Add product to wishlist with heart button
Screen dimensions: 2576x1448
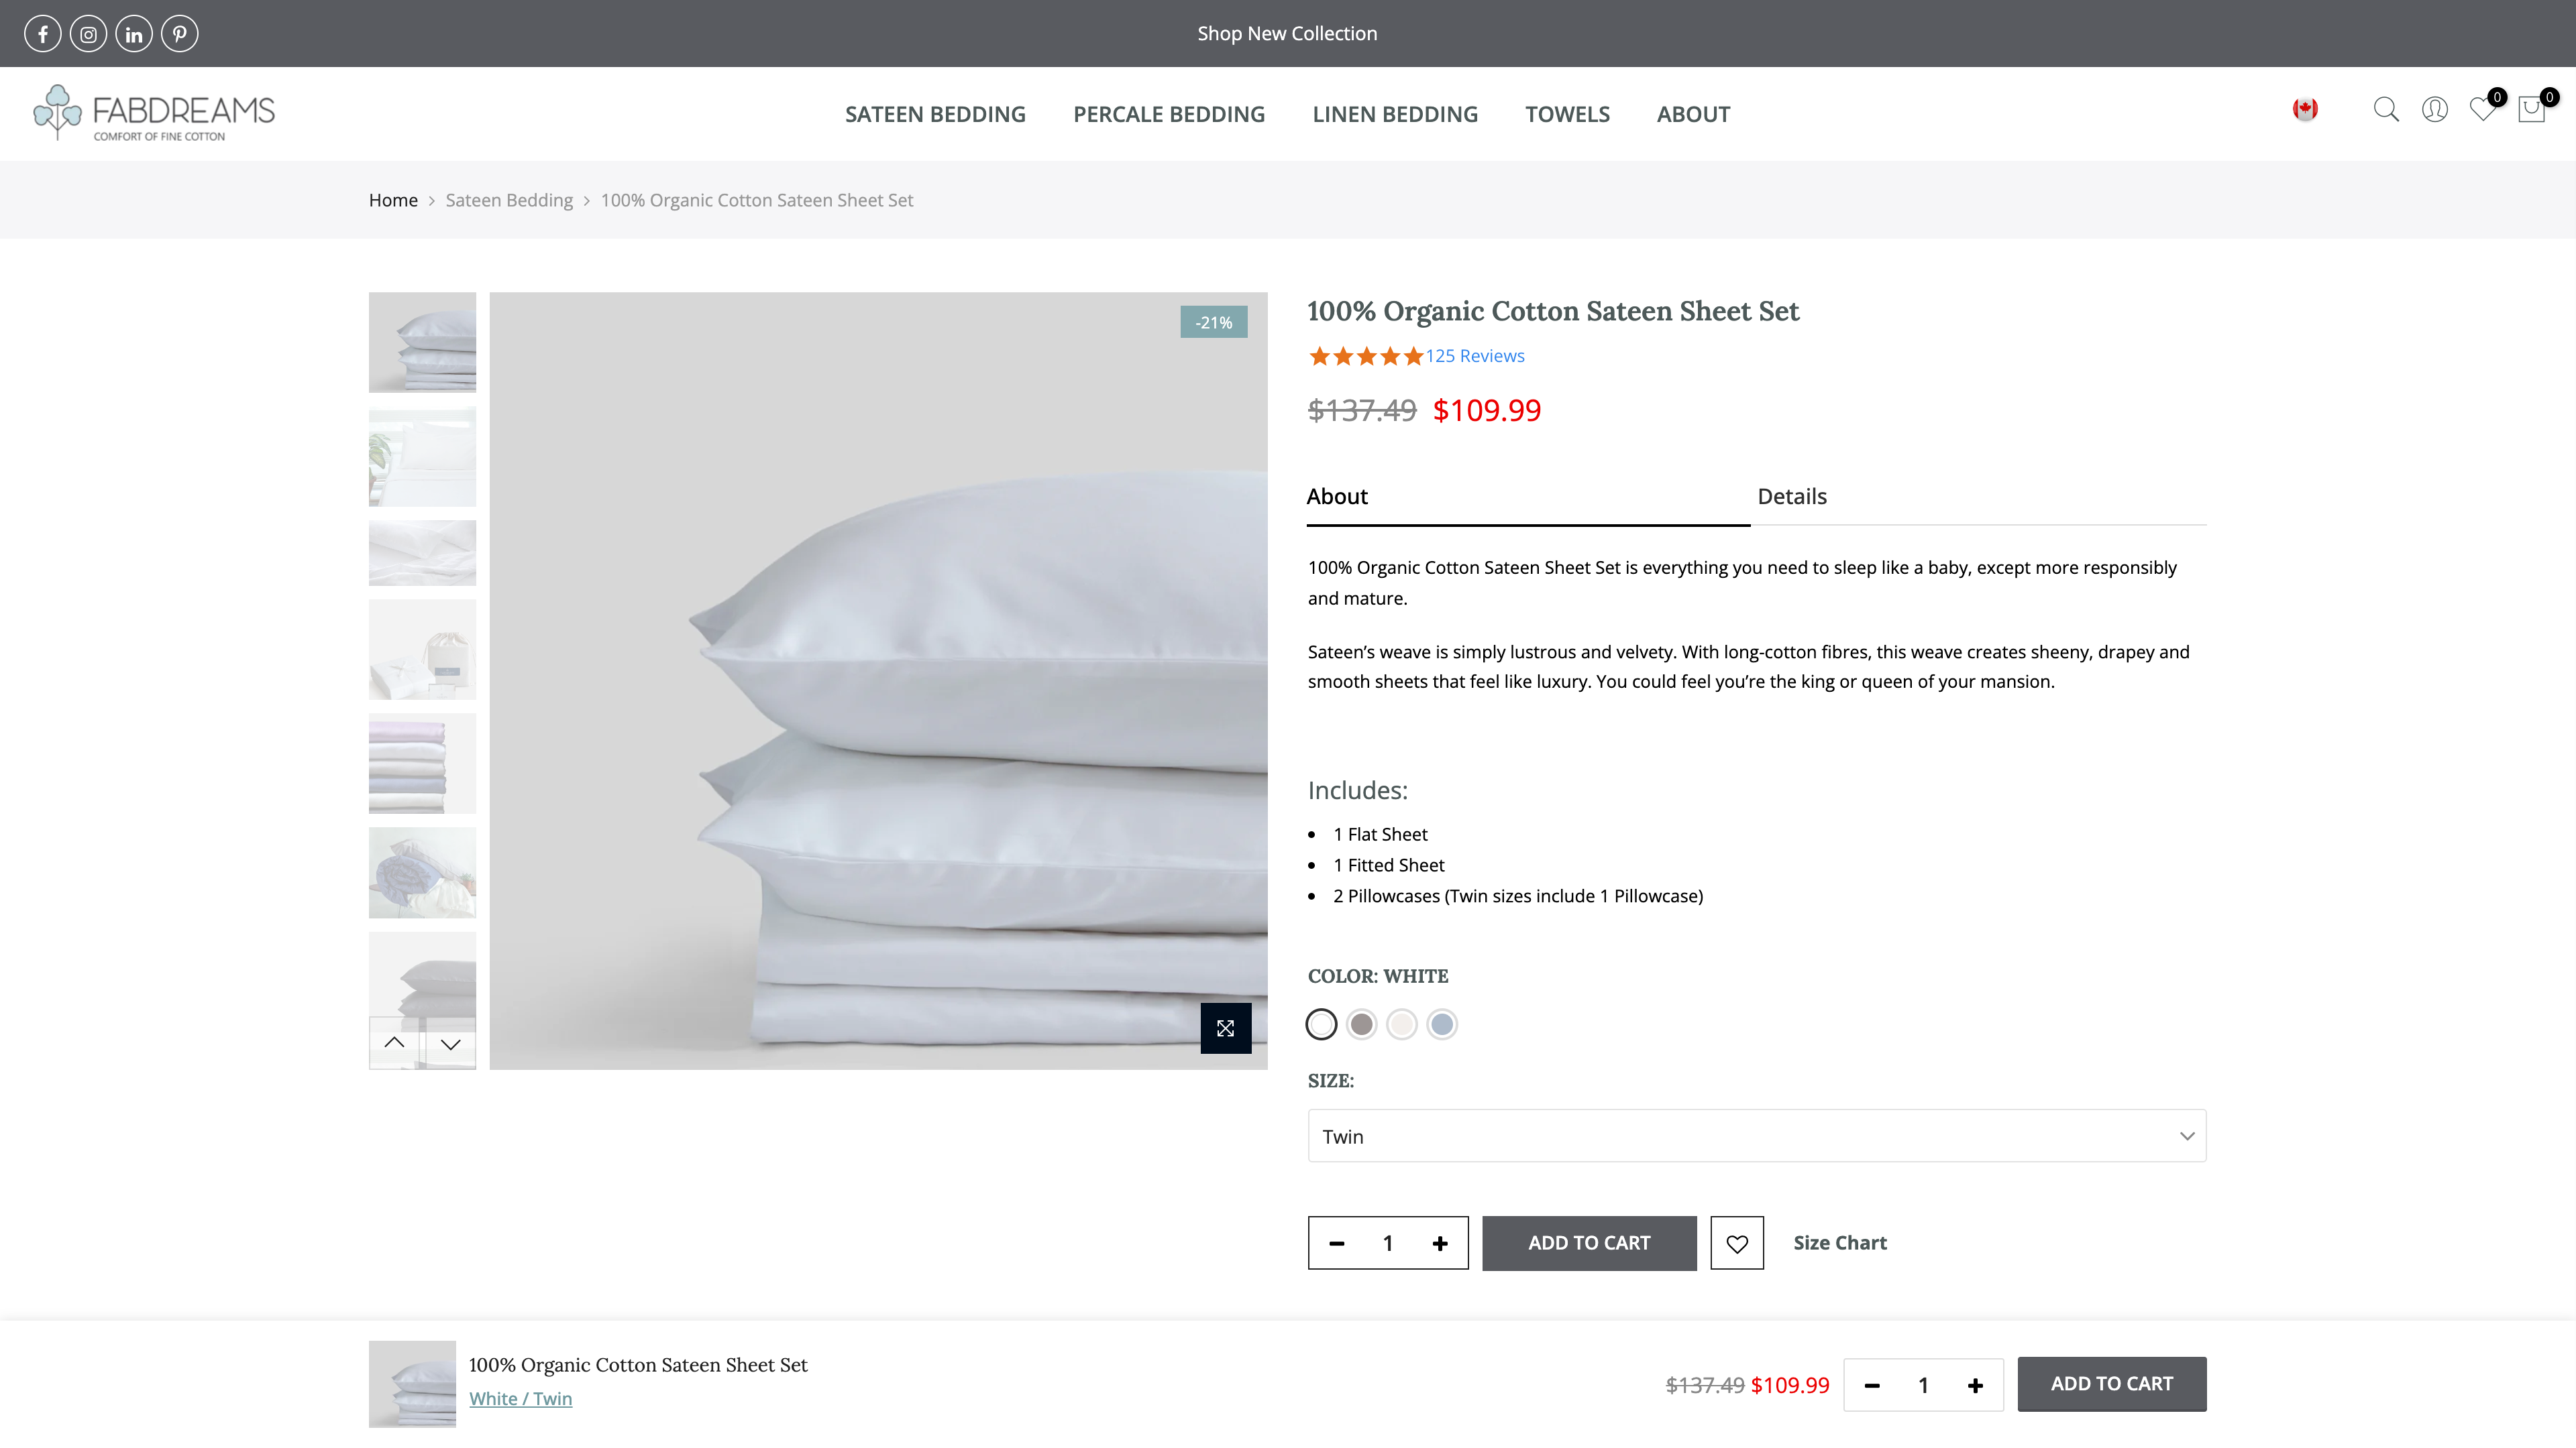tap(1737, 1243)
